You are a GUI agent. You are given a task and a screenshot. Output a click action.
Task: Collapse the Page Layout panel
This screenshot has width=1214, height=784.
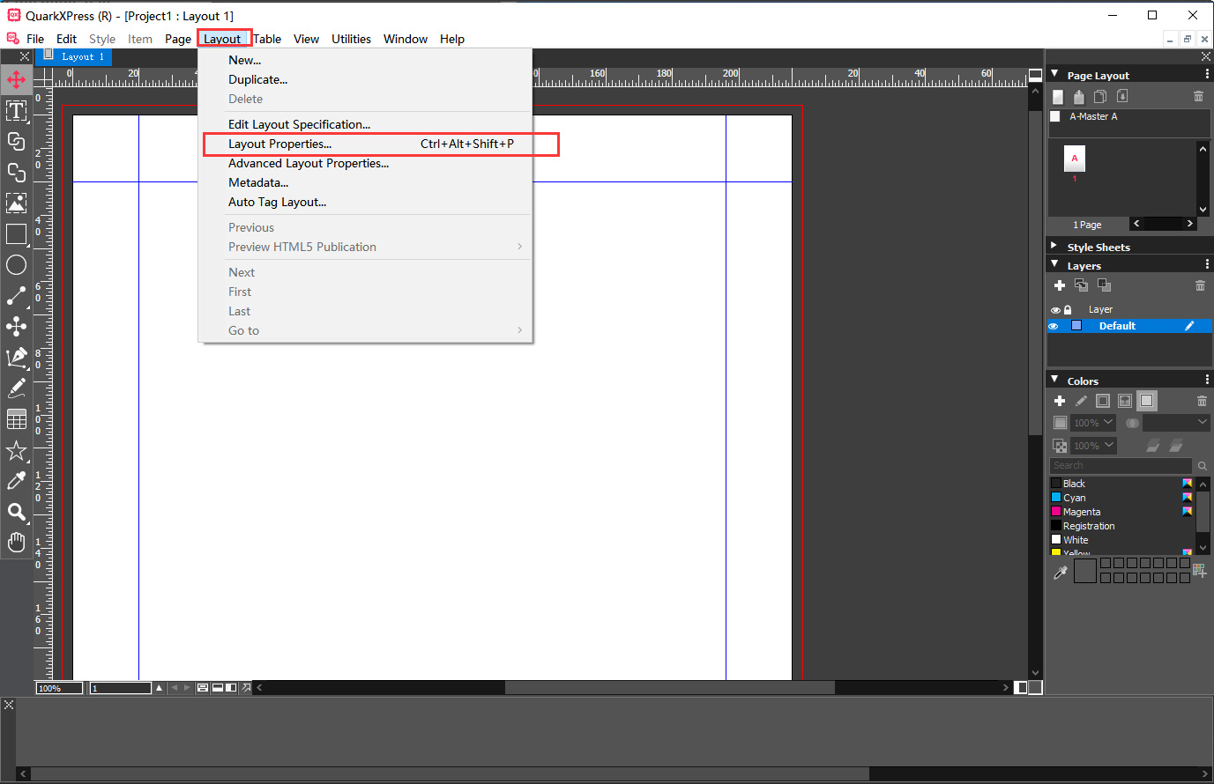1054,74
